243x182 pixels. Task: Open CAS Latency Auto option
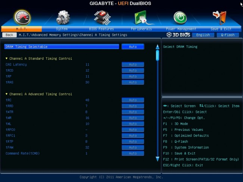point(133,64)
